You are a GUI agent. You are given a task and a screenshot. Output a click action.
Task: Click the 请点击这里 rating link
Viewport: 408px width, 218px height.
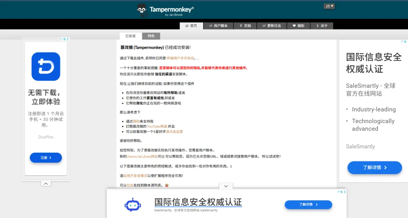pos(174,132)
